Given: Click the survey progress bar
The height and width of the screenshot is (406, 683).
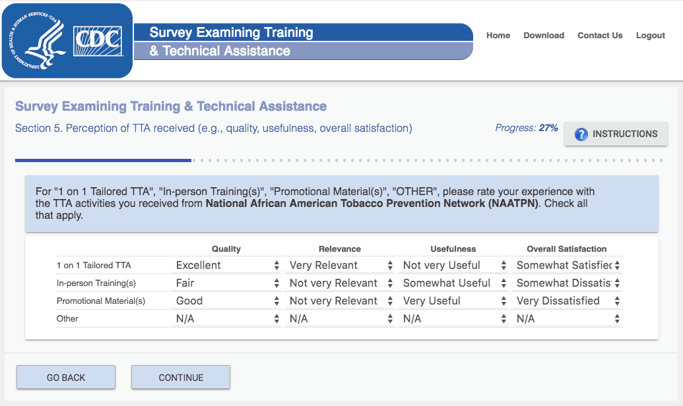Looking at the screenshot, I should [339, 160].
